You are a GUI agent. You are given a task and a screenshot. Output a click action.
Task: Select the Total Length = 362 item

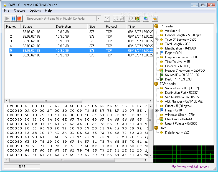click(178, 44)
